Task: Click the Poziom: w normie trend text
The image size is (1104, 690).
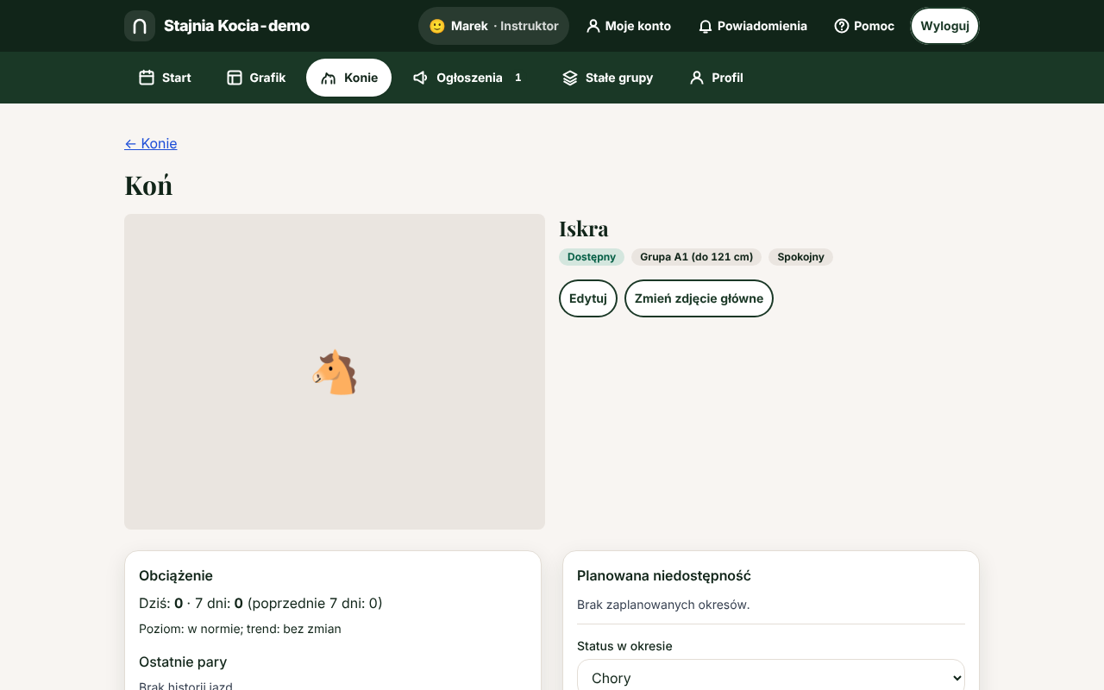Action: 240,629
